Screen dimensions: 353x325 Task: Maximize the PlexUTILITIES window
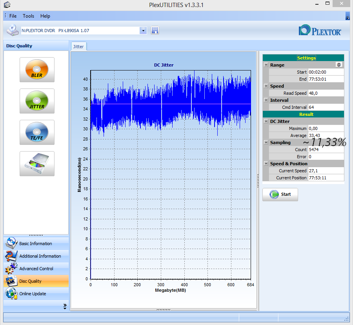point(328,4)
